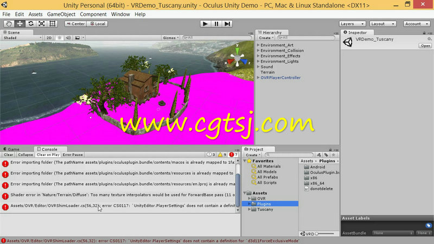Image resolution: width=434 pixels, height=244 pixels.
Task: Click Assets breadcrumb in Project
Action: (x=307, y=160)
